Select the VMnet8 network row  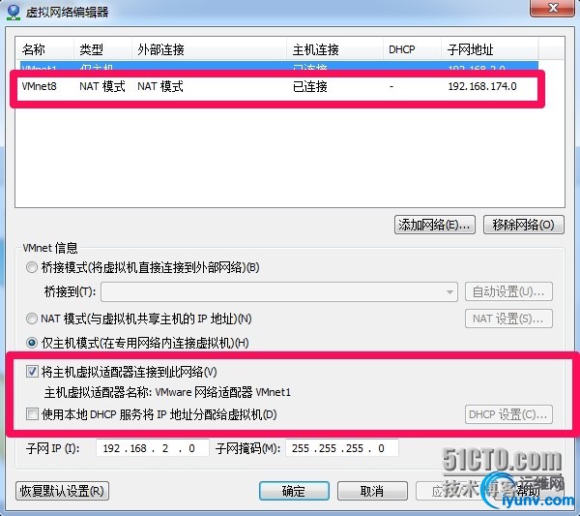[279, 87]
